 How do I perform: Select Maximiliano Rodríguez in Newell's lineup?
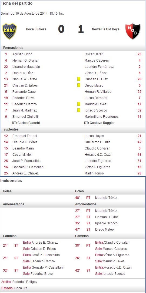click(101, 117)
